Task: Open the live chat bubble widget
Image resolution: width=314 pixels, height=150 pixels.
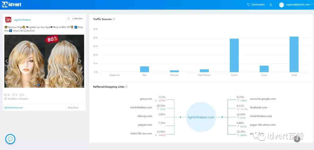Action: [x=10, y=139]
